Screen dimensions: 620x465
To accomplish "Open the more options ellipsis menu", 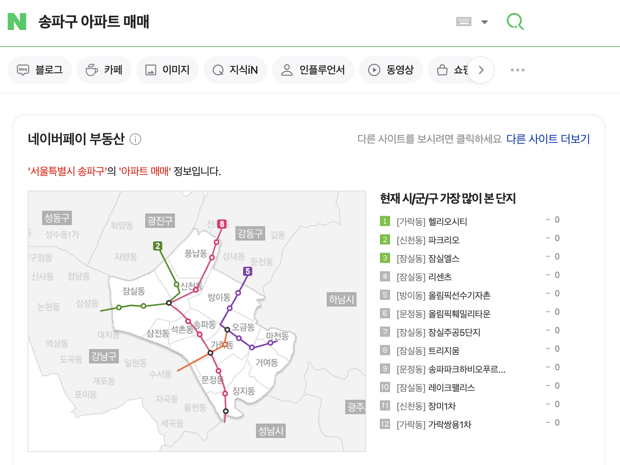I will pos(517,70).
